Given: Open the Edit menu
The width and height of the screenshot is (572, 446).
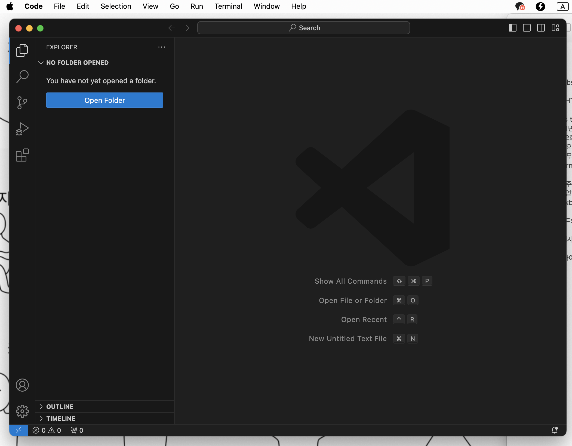Looking at the screenshot, I should click(83, 6).
